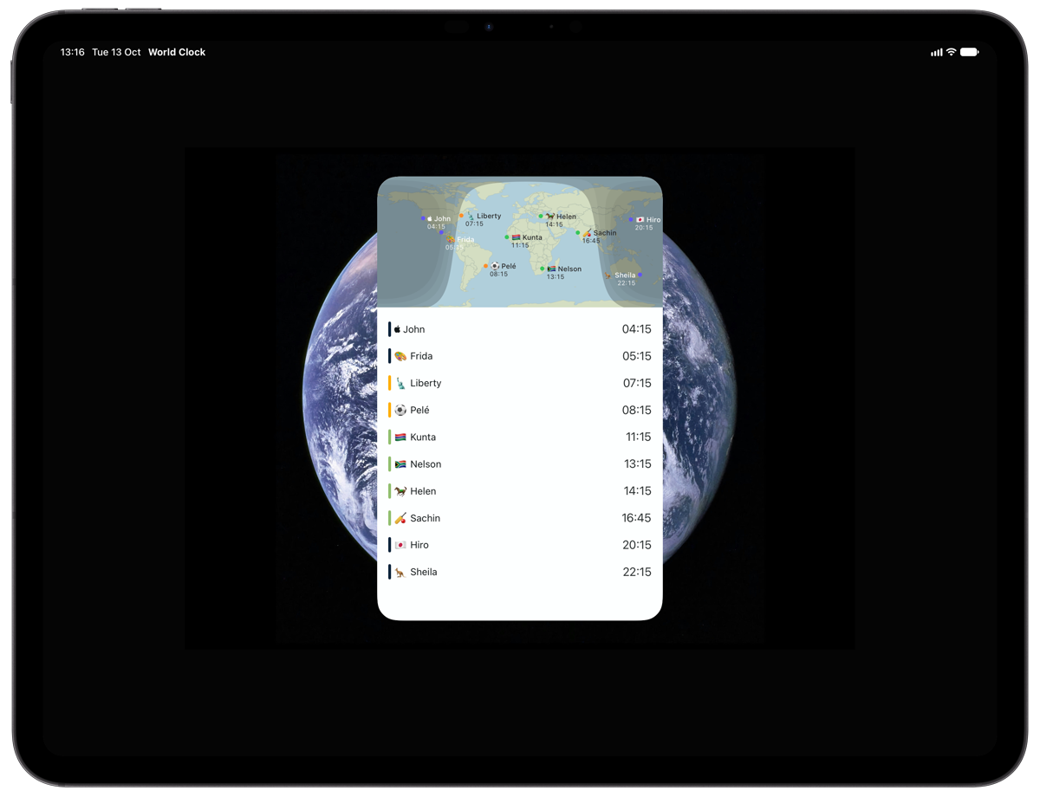Tap the Helen marker on the map
The width and height of the screenshot is (1040, 797).
point(541,216)
